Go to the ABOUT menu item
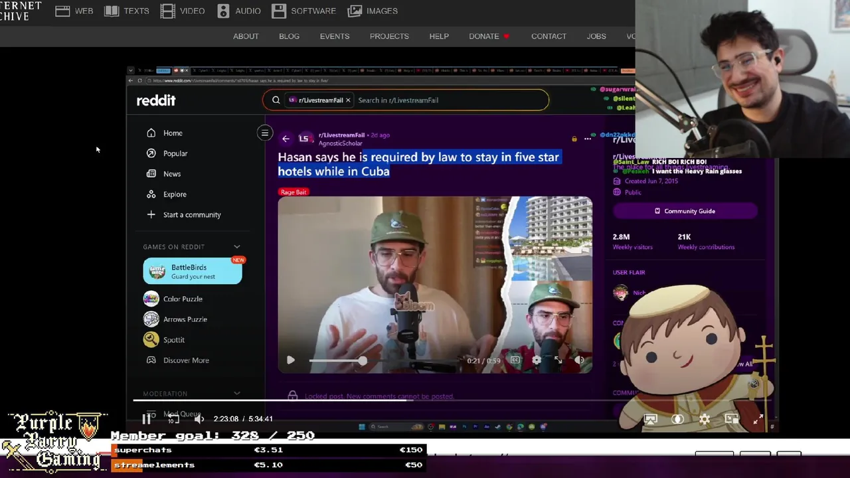The height and width of the screenshot is (478, 850). point(246,36)
